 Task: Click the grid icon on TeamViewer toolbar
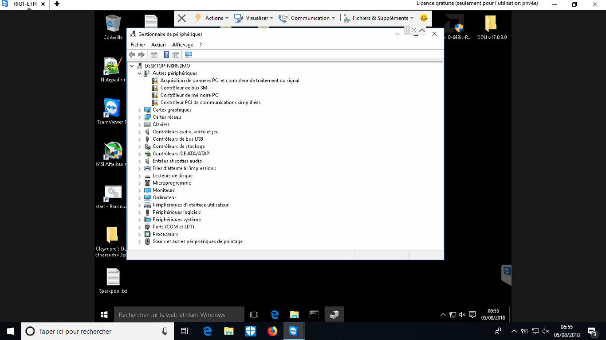pos(407,30)
